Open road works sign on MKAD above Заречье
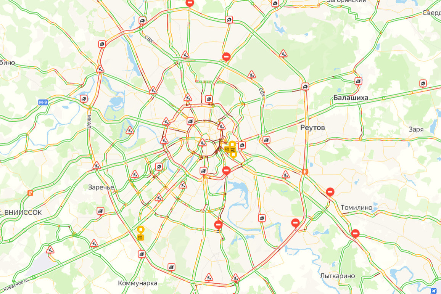Screen dimensions: 441x294 [x=97, y=165]
